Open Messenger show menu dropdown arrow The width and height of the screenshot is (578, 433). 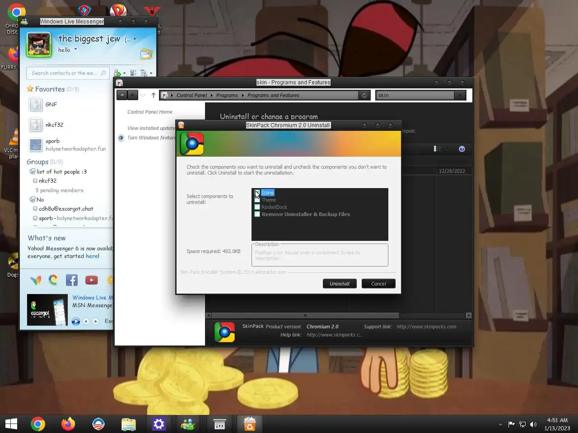coord(151,74)
